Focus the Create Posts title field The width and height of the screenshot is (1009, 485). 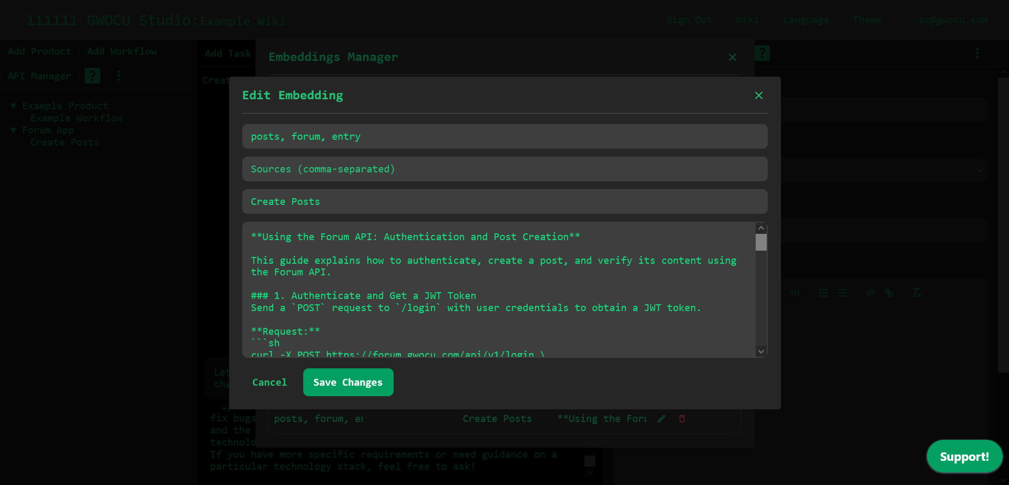[x=504, y=202]
